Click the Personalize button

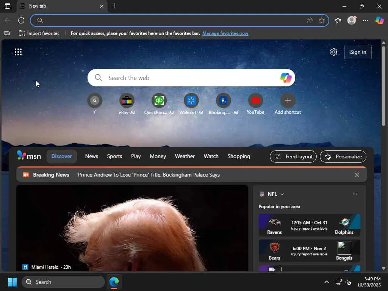coord(343,156)
